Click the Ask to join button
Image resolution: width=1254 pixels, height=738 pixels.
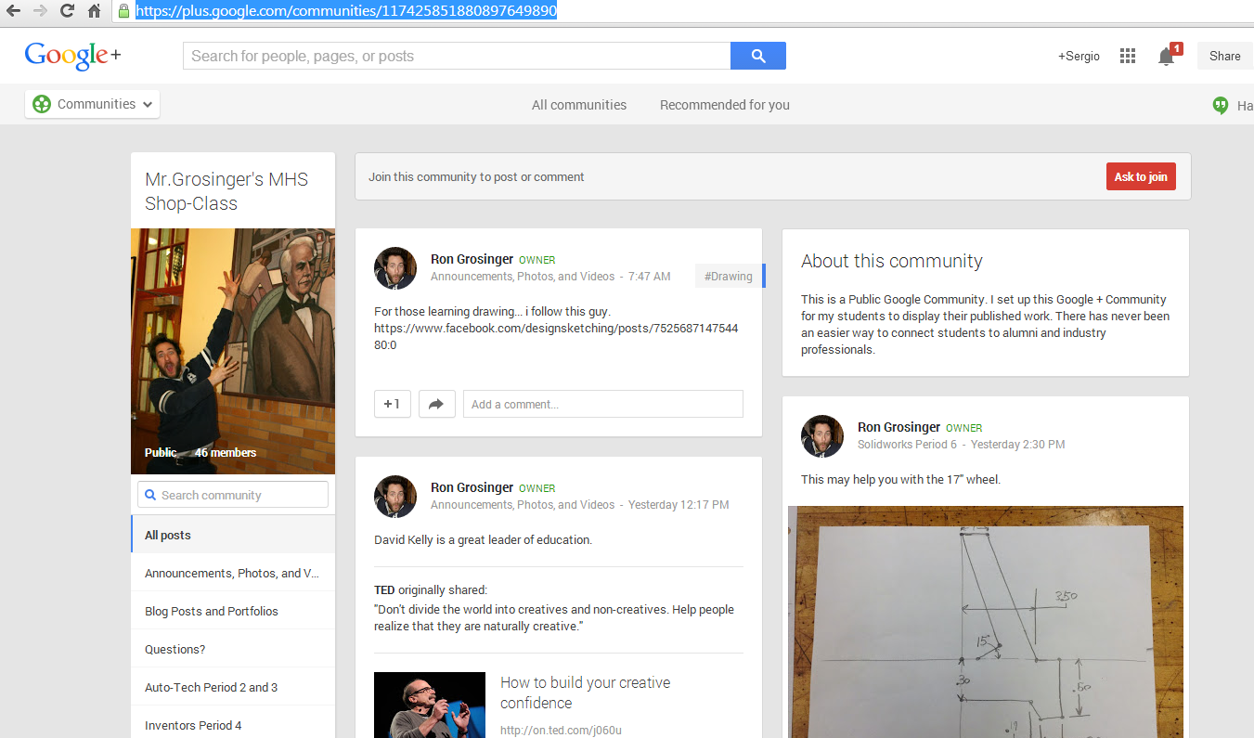point(1141,176)
